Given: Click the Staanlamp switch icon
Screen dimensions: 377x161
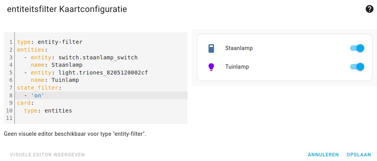Looking at the screenshot, I should (x=211, y=48).
